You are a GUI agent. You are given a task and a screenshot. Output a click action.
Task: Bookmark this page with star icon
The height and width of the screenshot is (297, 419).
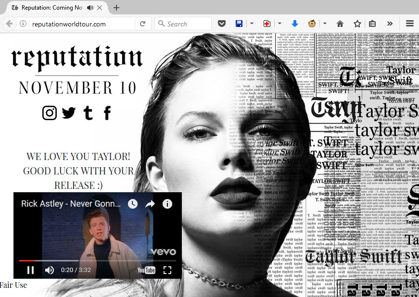pyautogui.click(x=357, y=24)
